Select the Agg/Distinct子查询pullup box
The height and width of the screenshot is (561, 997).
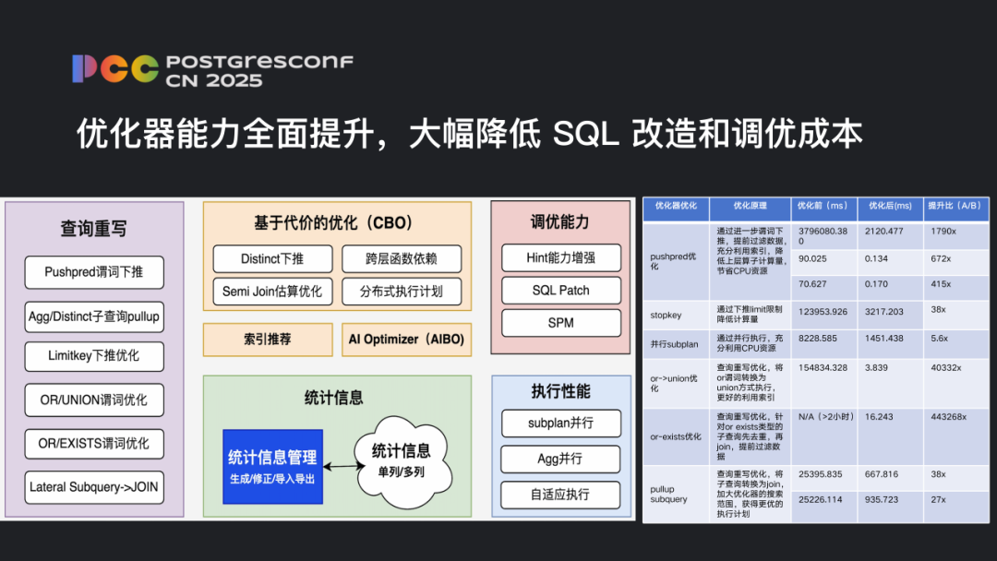pyautogui.click(x=94, y=316)
